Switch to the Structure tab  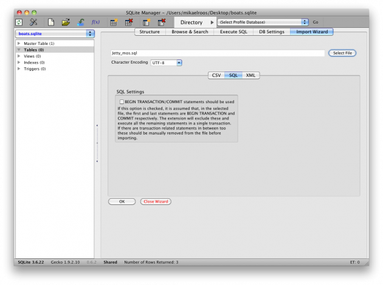click(x=150, y=32)
